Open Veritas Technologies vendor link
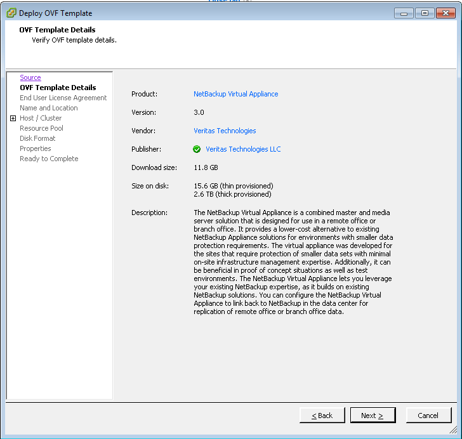462x439 pixels. click(225, 131)
